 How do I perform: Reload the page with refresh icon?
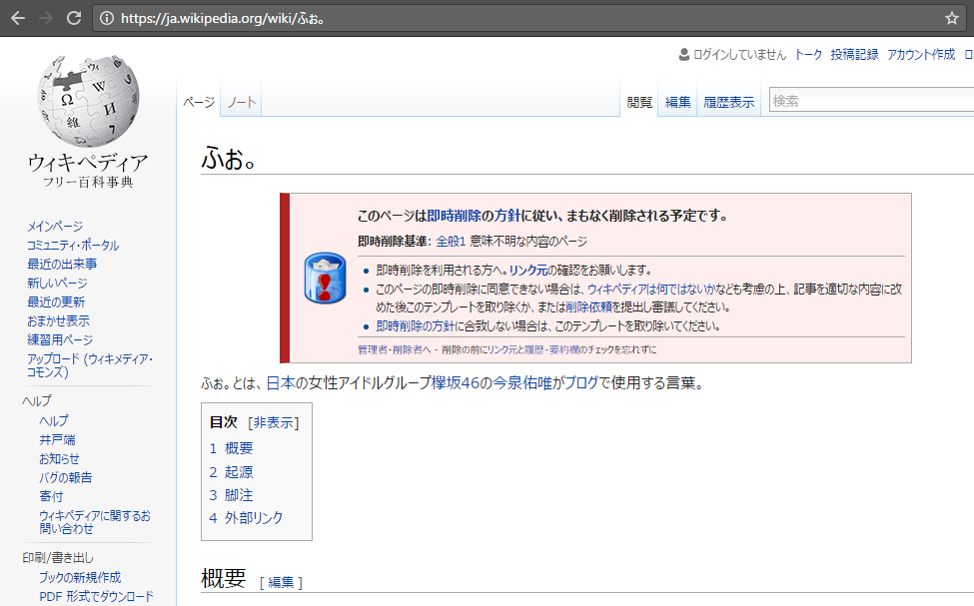(73, 18)
